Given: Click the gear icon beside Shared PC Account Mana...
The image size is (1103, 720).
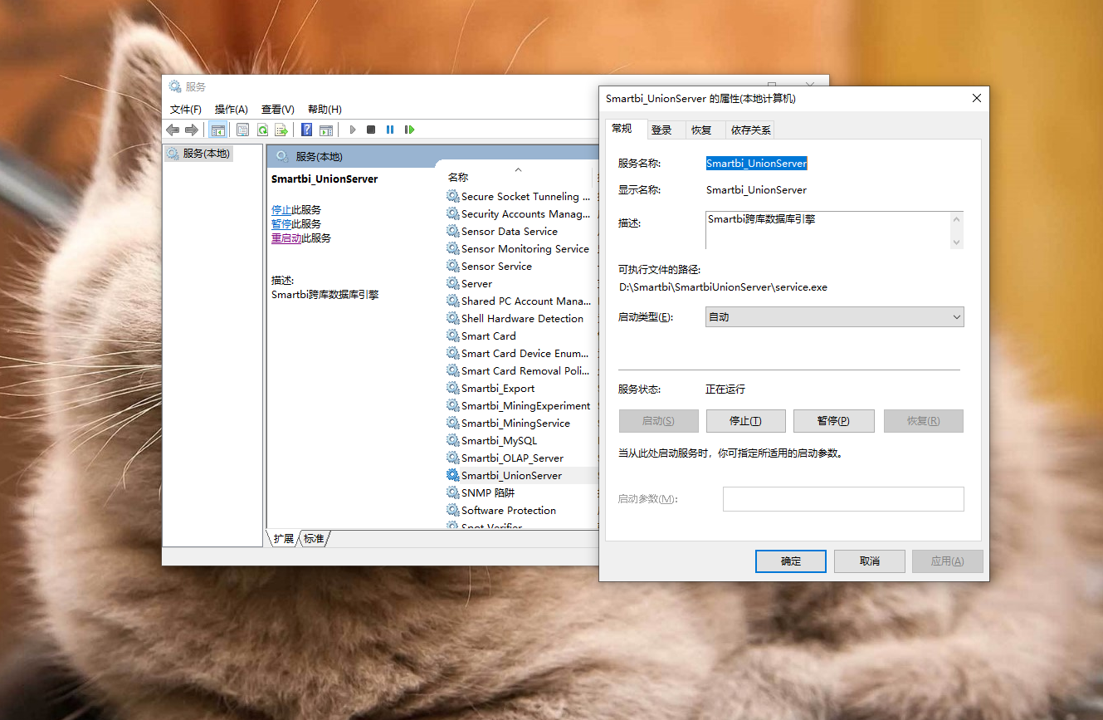Looking at the screenshot, I should coord(452,301).
